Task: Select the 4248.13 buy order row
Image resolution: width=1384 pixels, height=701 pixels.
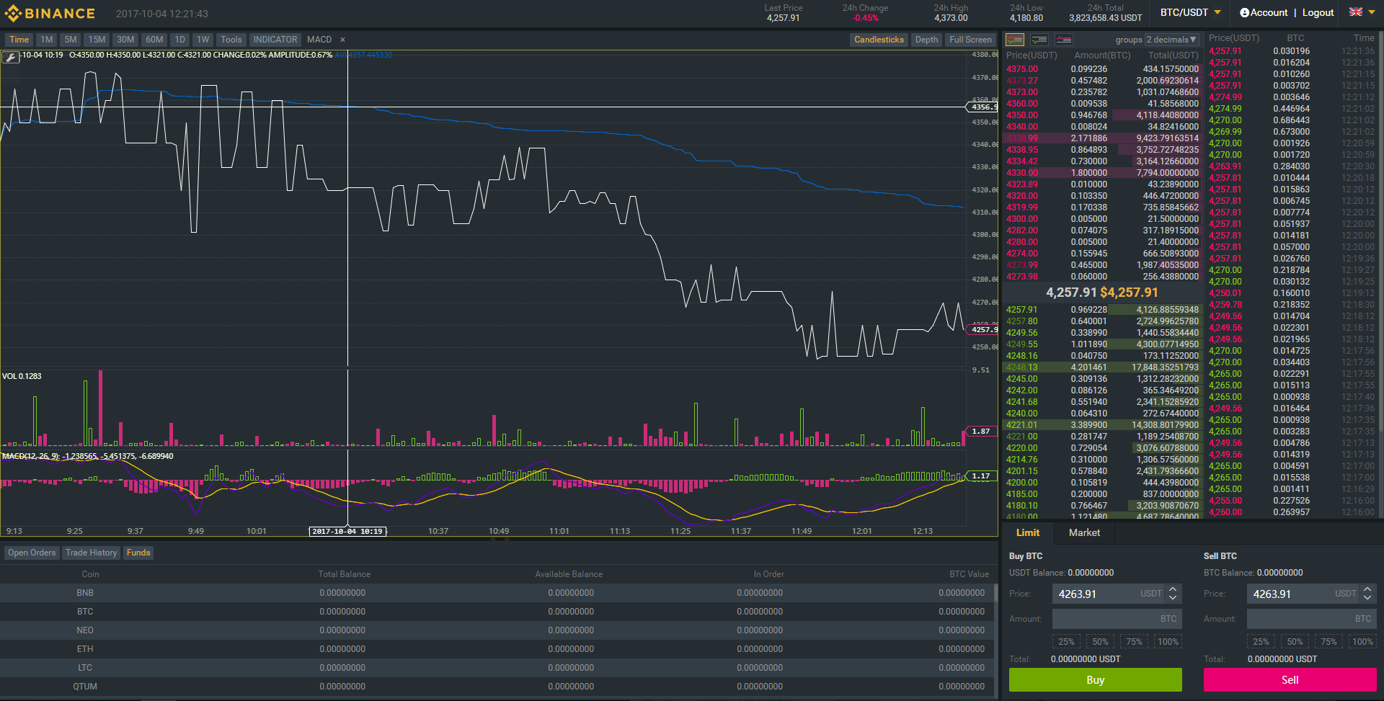Action: (1102, 367)
